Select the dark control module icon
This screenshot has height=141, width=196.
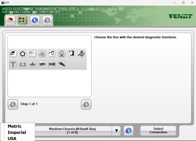click(x=42, y=64)
